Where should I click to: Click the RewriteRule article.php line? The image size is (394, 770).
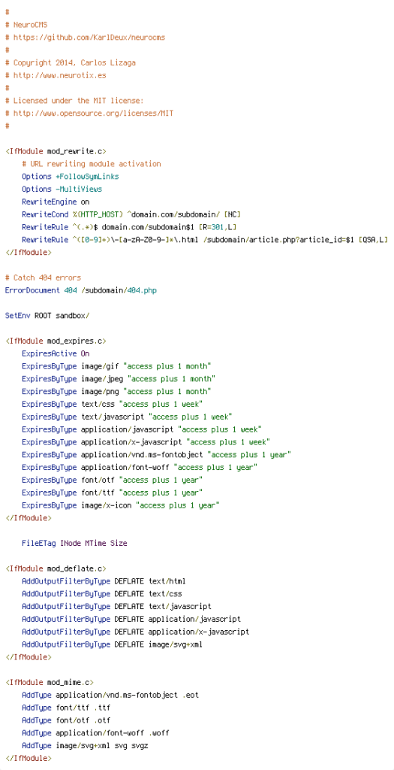(x=205, y=240)
